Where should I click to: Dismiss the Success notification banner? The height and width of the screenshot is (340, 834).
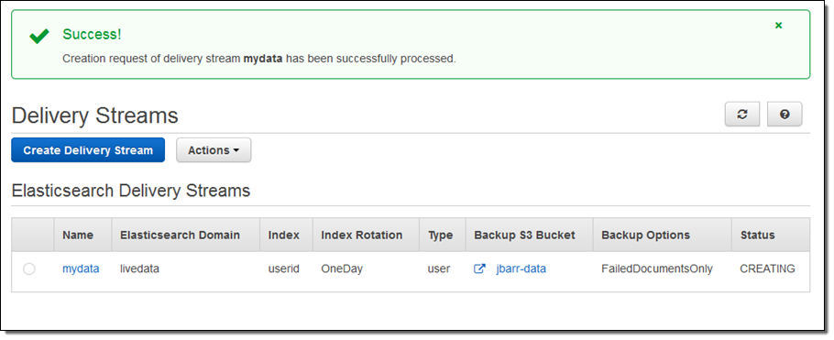point(778,25)
